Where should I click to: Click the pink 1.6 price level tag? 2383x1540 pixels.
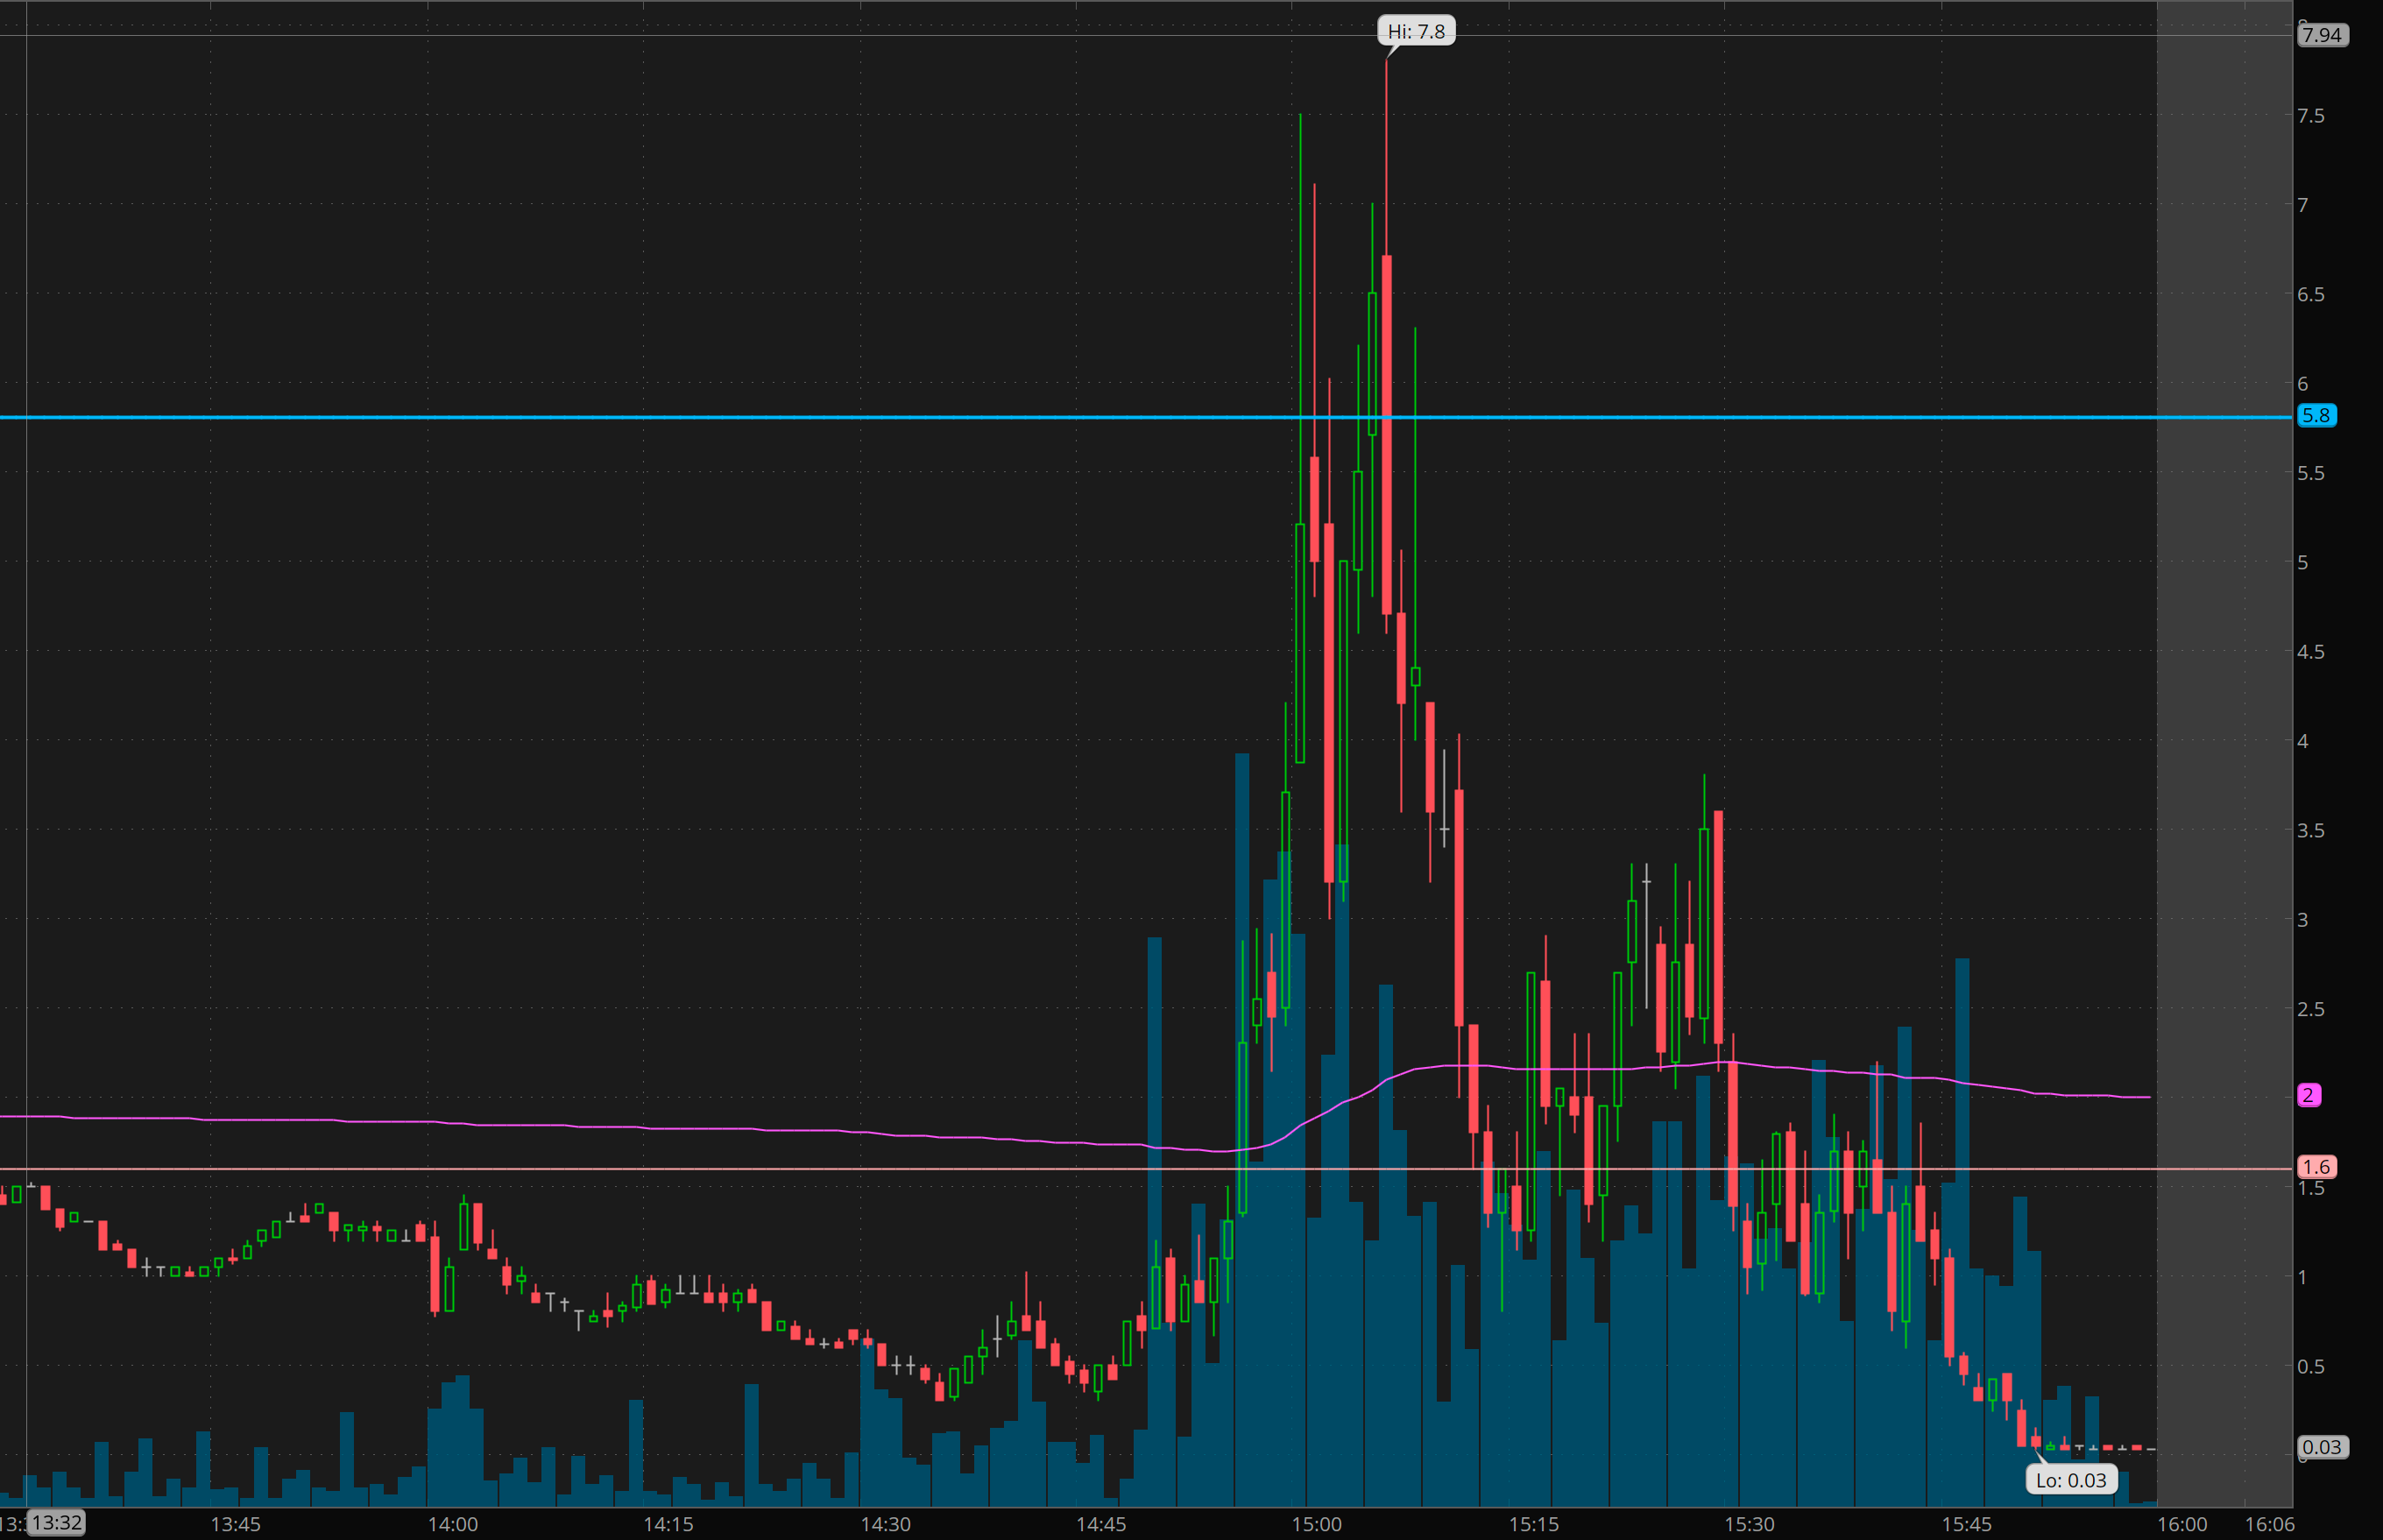pyautogui.click(x=2316, y=1167)
